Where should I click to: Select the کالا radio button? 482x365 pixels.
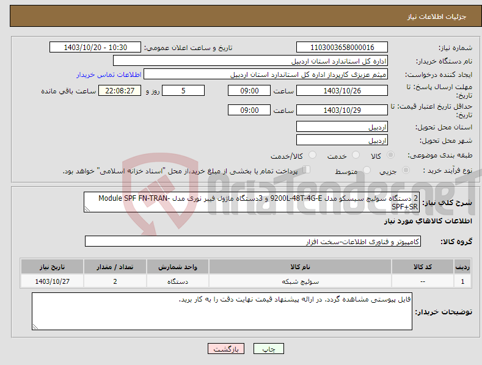click(391, 155)
